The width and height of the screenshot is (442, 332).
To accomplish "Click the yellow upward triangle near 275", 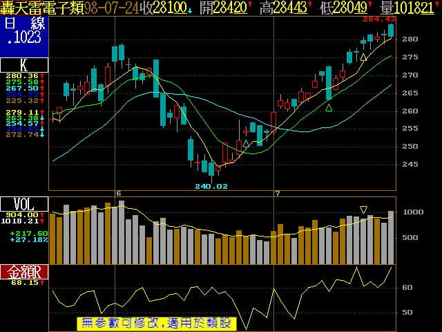I will (363, 57).
